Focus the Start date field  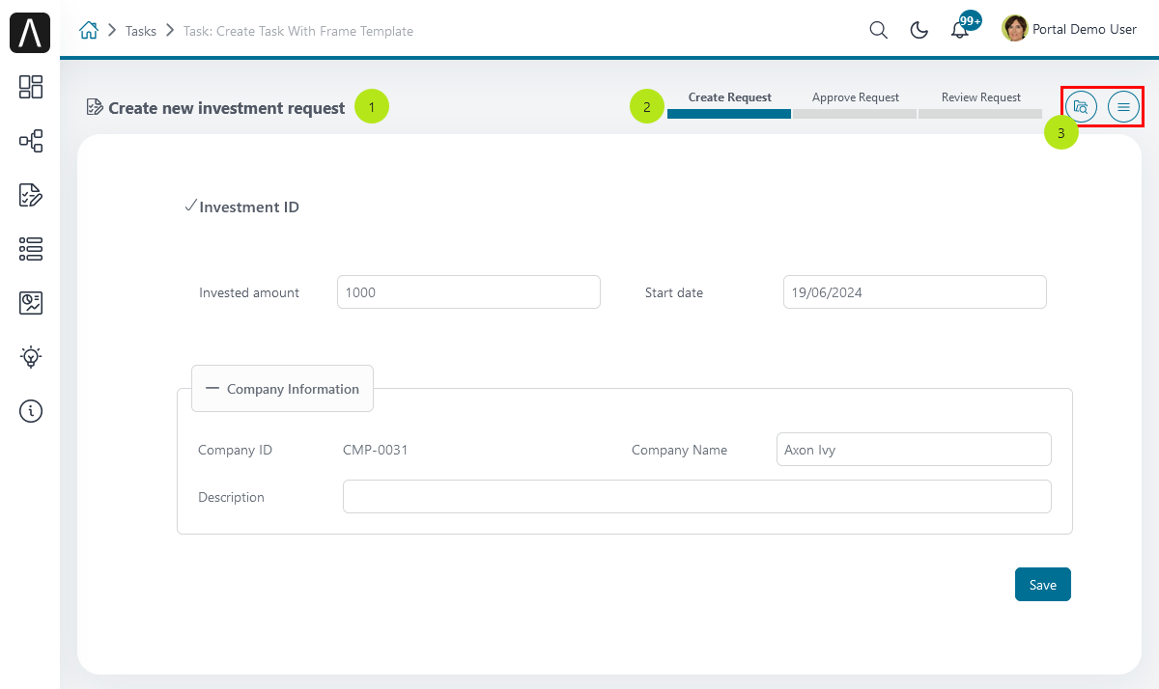915,292
